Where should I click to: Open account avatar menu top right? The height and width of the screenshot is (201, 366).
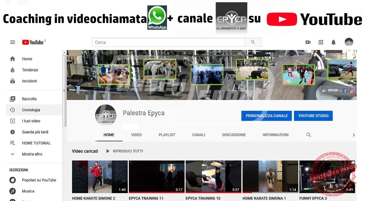coord(349,42)
